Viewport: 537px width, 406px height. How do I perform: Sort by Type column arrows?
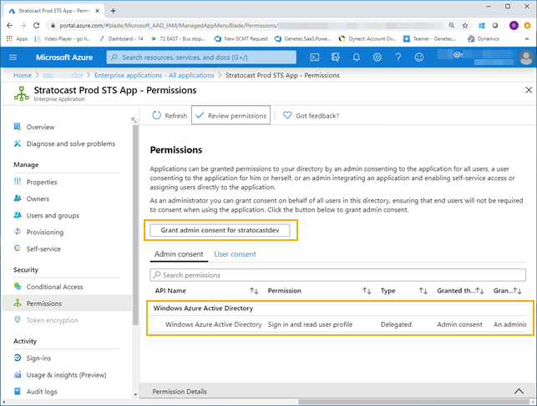coord(423,290)
